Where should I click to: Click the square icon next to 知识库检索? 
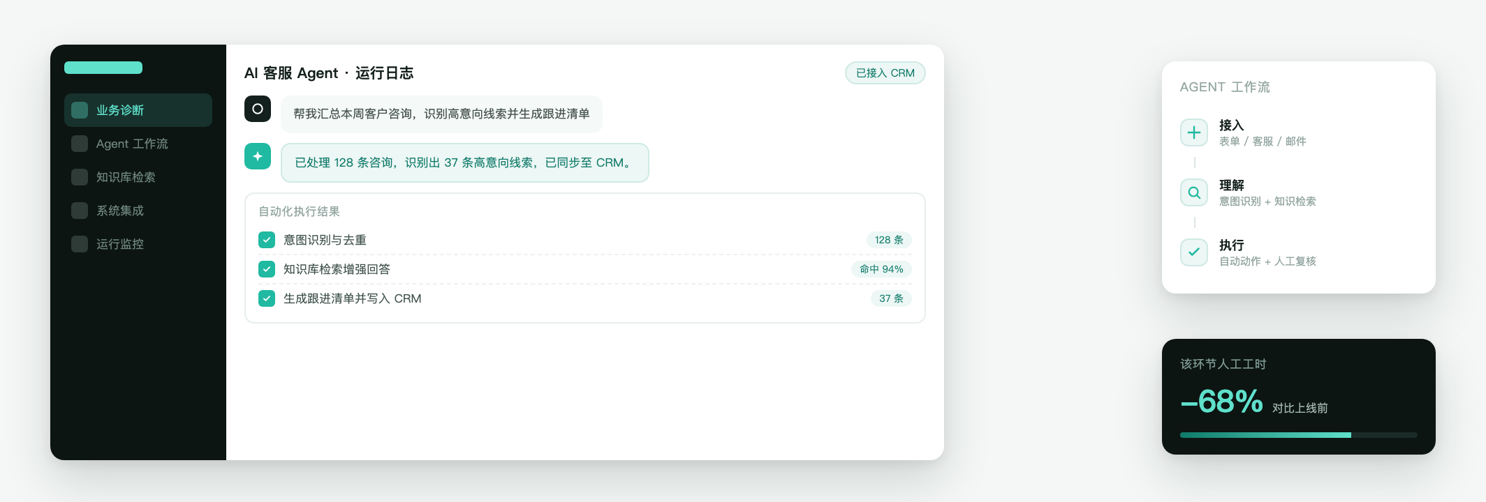click(x=80, y=177)
